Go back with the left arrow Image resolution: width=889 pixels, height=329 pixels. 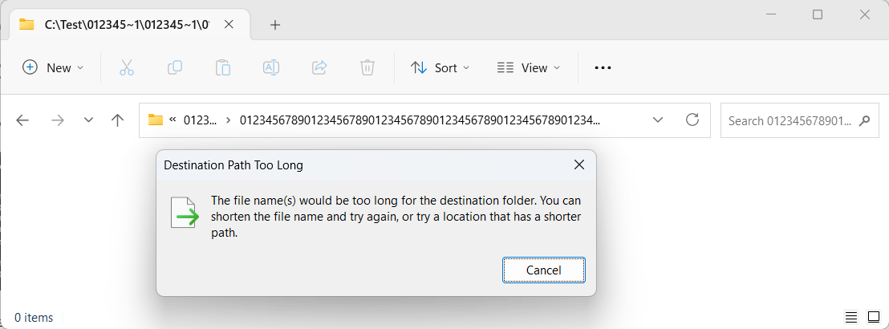[x=22, y=120]
